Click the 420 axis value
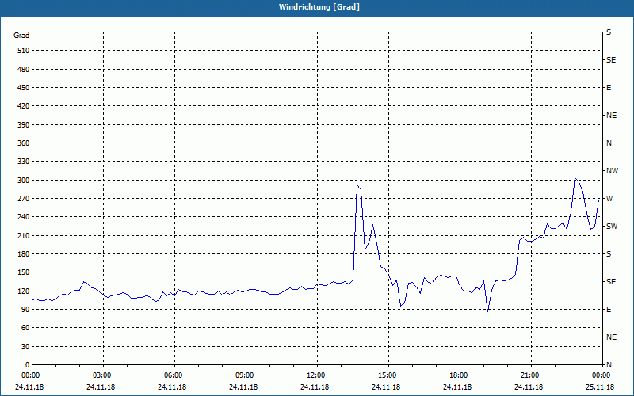The width and height of the screenshot is (634, 396). (x=24, y=106)
